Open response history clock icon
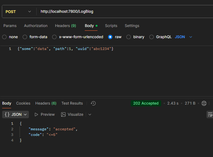The height and width of the screenshot is (157, 213). click(x=93, y=103)
